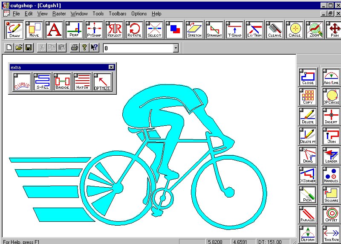This screenshot has height=244, width=341.
Task: Choose the Reflect tool
Action: coord(114,30)
